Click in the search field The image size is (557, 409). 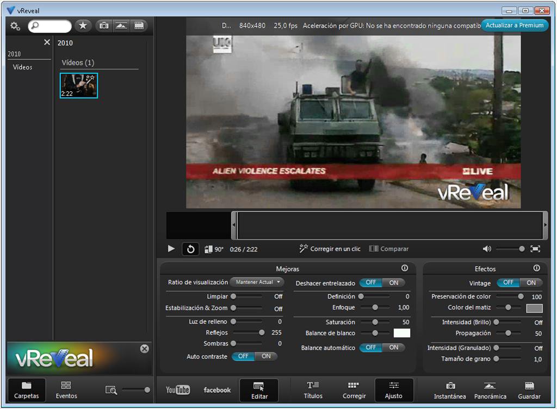coord(49,26)
